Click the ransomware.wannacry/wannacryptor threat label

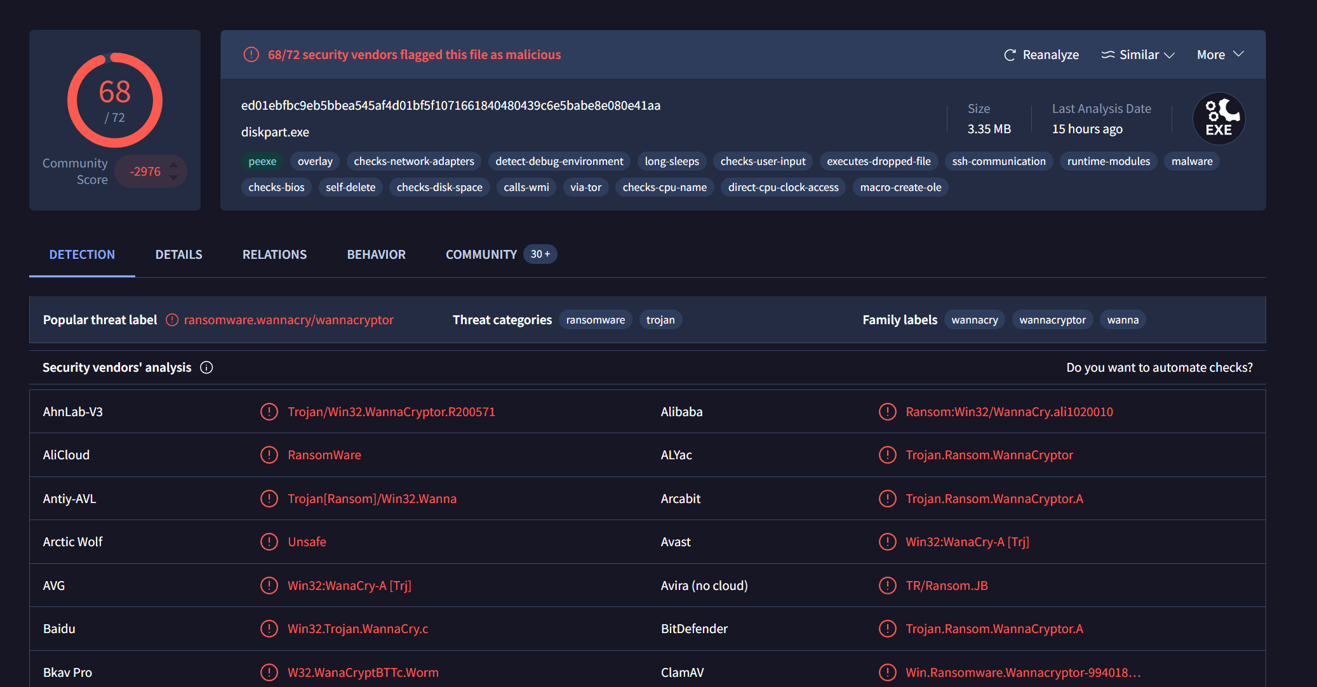288,320
